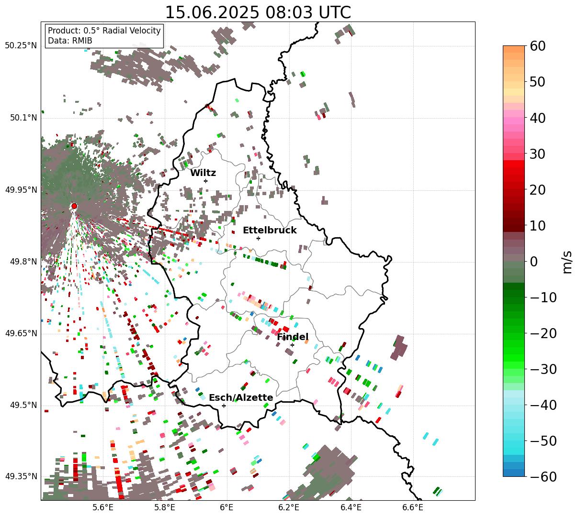
Task: Click the 49.65°N latitude label
Action: pyautogui.click(x=21, y=333)
